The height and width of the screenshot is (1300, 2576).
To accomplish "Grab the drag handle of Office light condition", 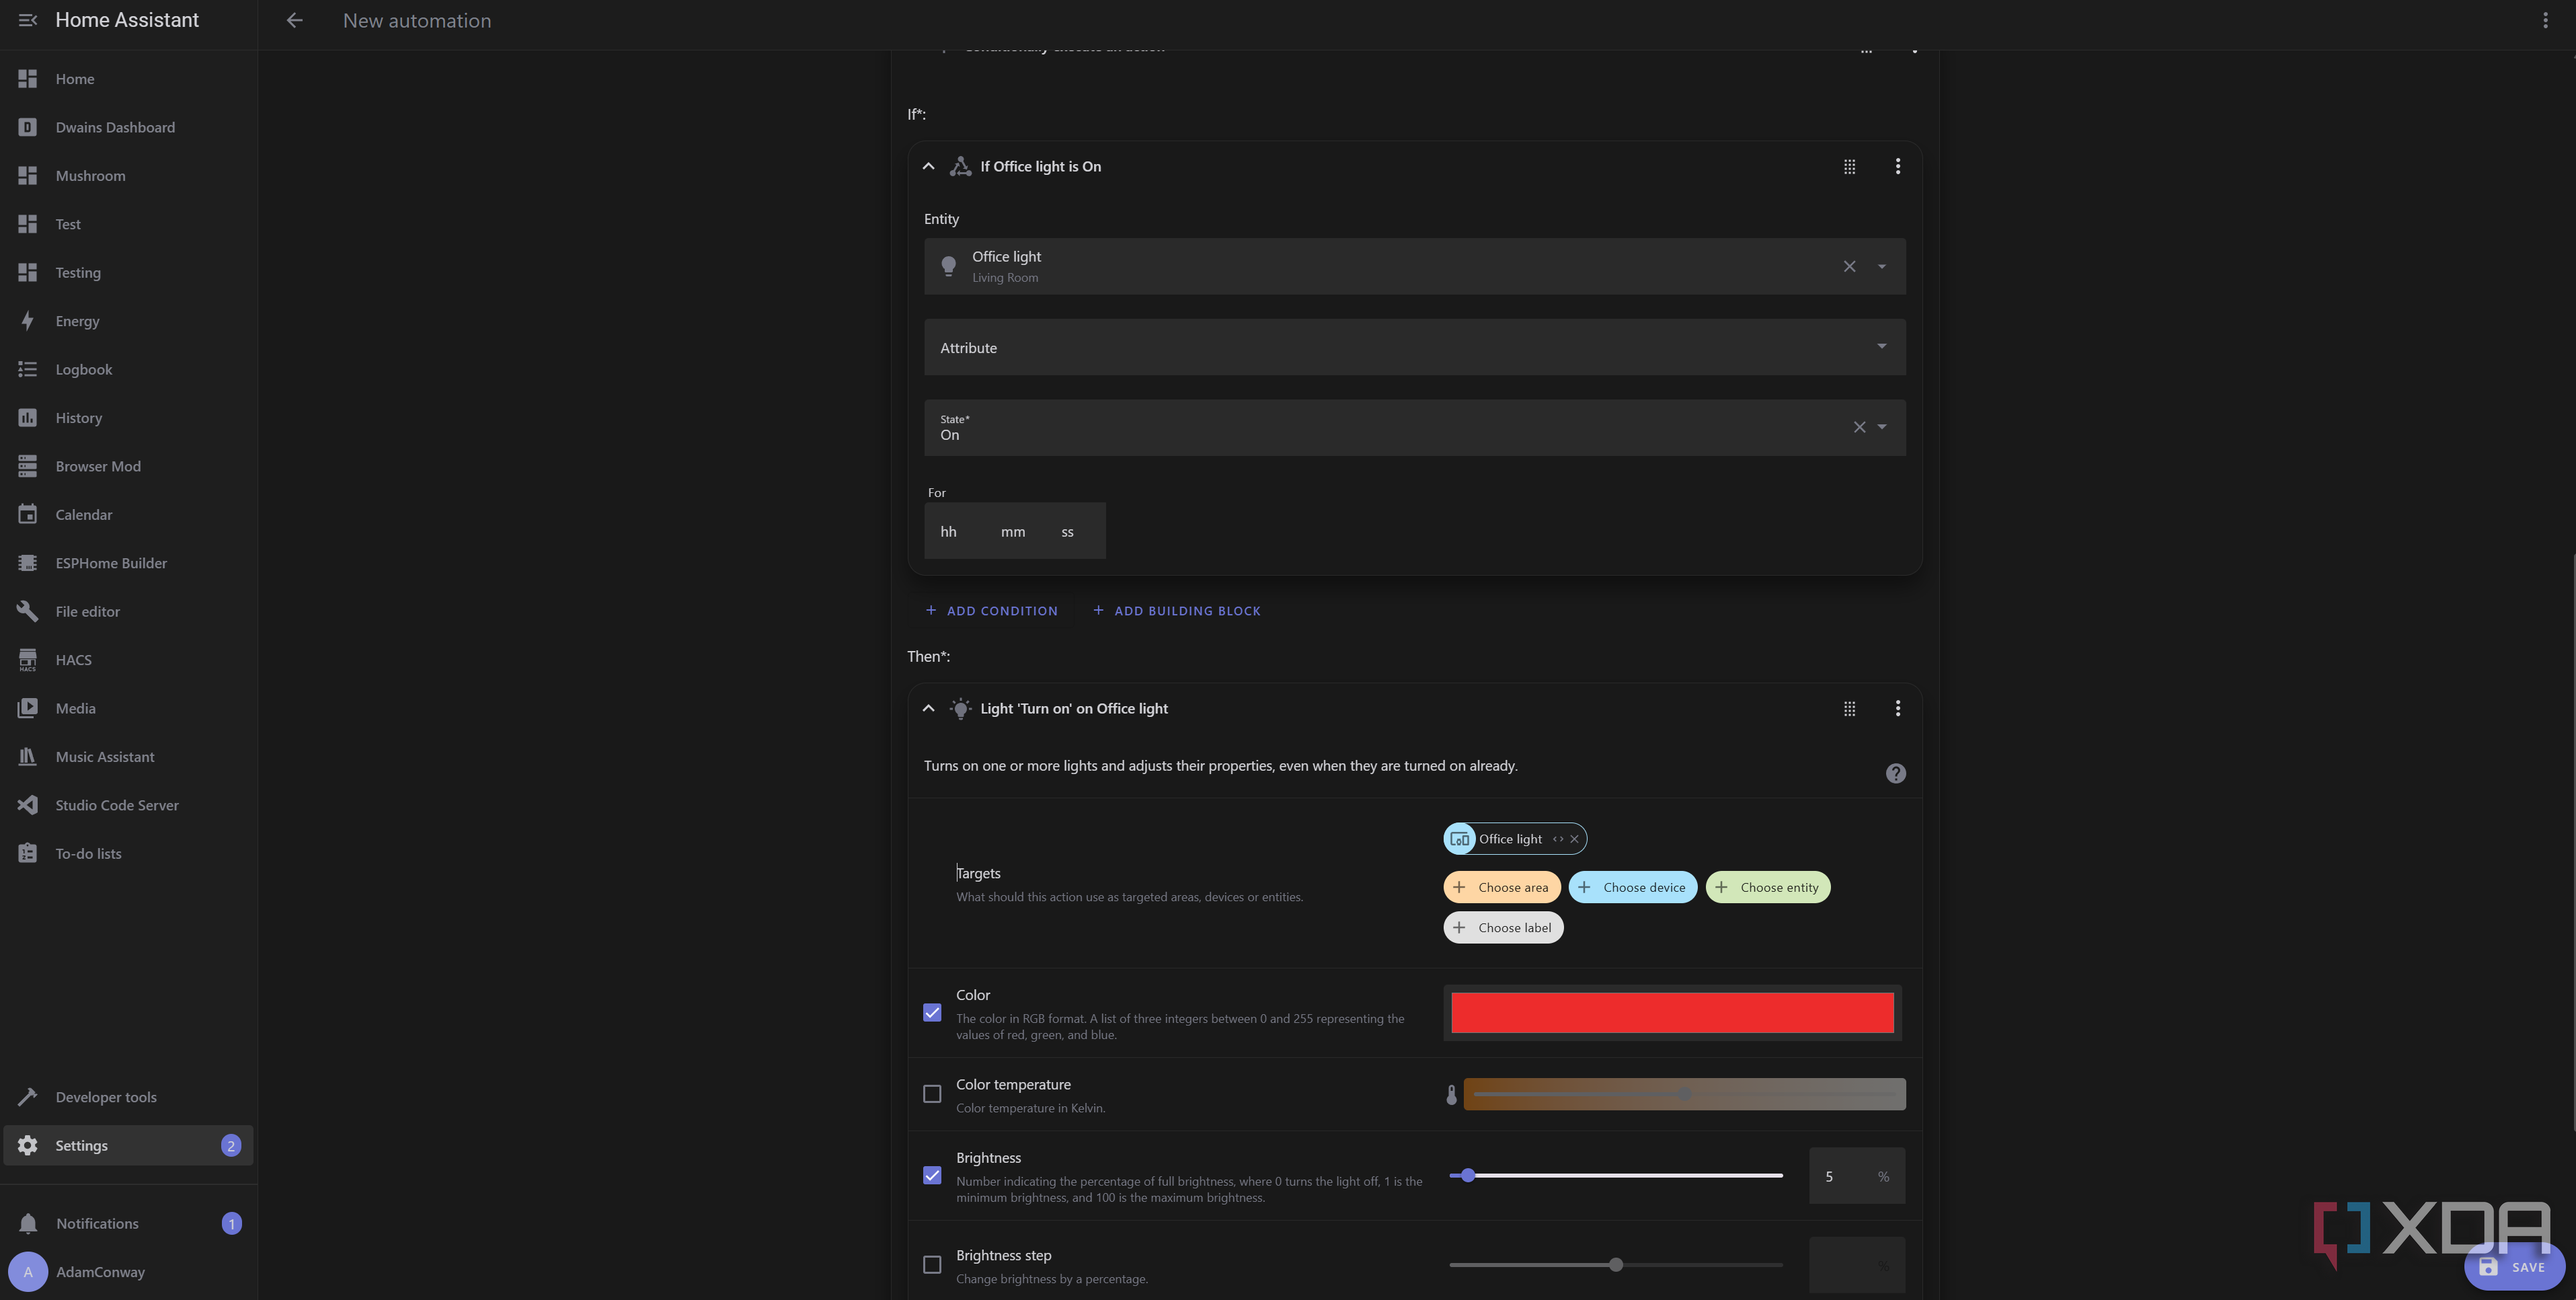I will 1849,167.
